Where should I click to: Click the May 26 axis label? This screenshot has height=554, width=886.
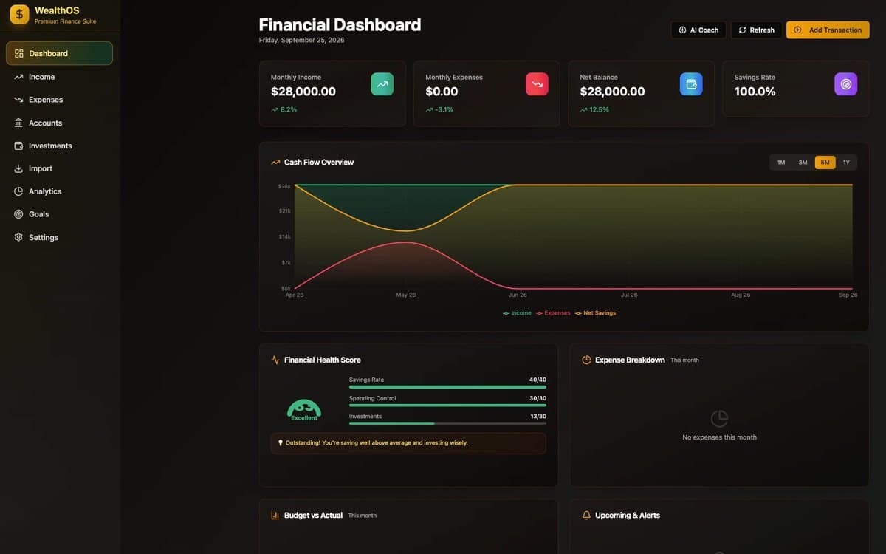pyautogui.click(x=406, y=295)
